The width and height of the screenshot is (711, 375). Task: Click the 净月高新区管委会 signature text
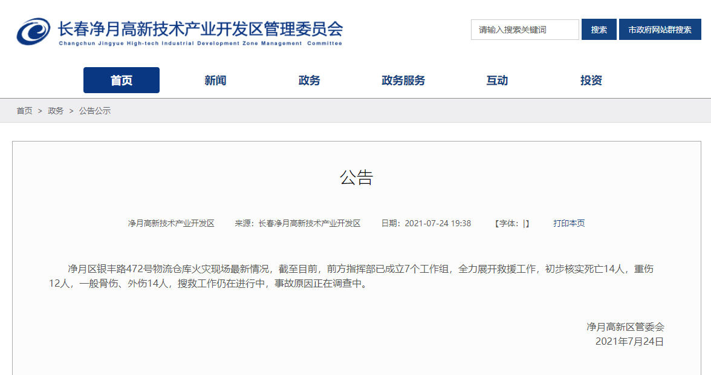(625, 327)
